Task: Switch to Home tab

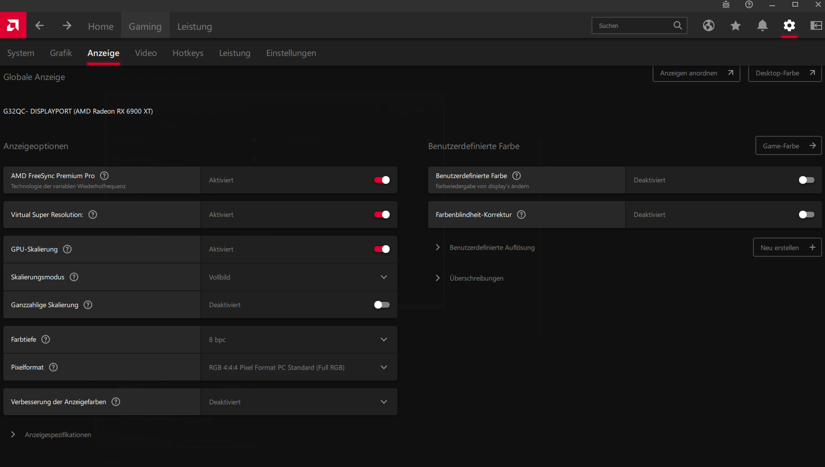Action: [101, 26]
